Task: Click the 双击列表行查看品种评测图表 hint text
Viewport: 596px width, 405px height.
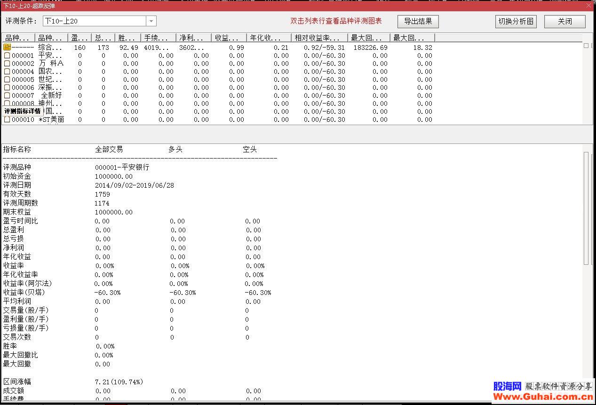Action: point(336,21)
